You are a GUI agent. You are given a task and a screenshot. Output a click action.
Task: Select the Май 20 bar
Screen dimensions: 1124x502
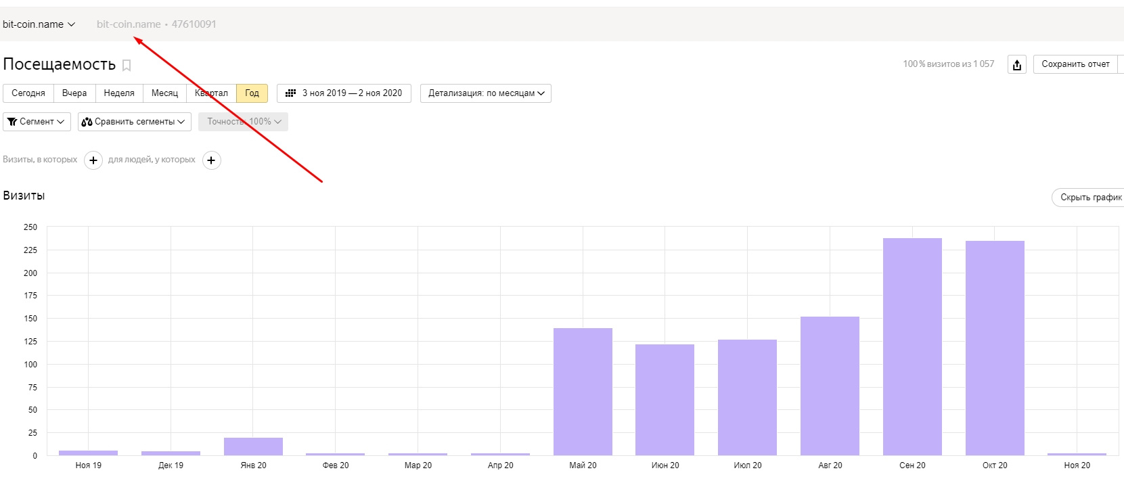pos(583,392)
